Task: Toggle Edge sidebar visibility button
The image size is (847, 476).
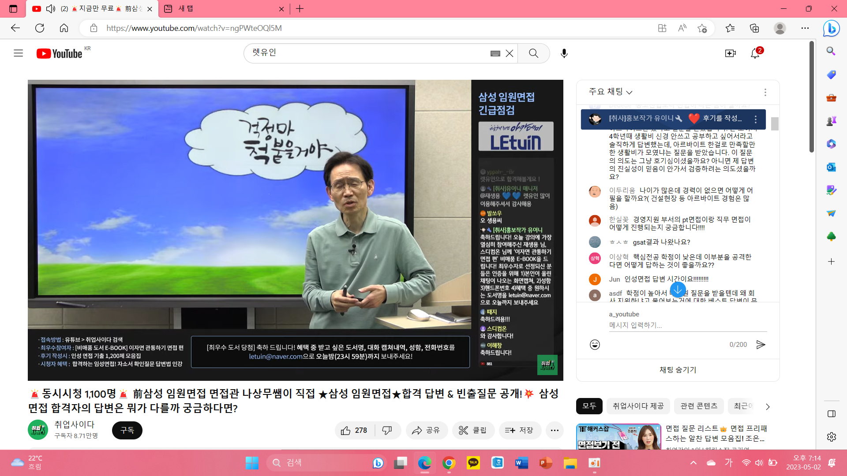Action: coord(831,414)
